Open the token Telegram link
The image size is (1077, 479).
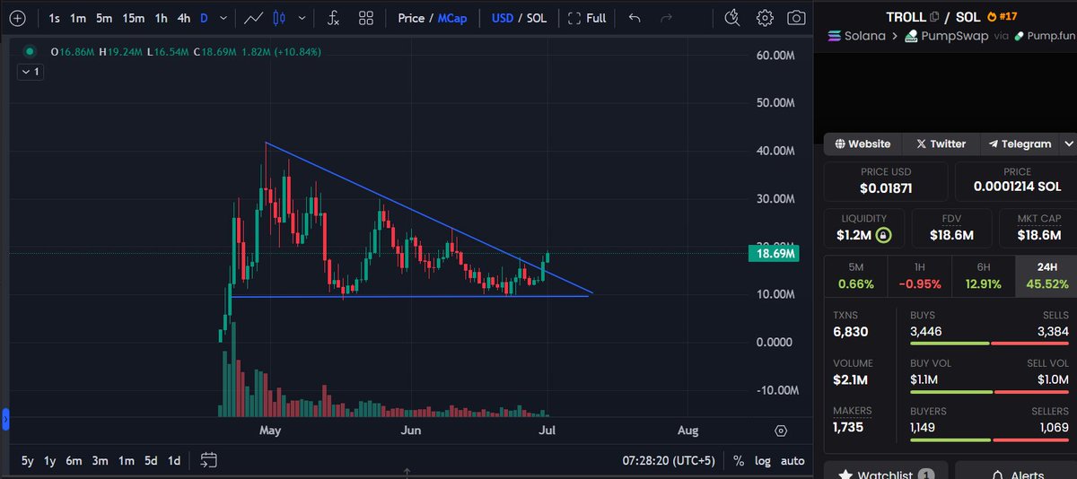point(1020,144)
